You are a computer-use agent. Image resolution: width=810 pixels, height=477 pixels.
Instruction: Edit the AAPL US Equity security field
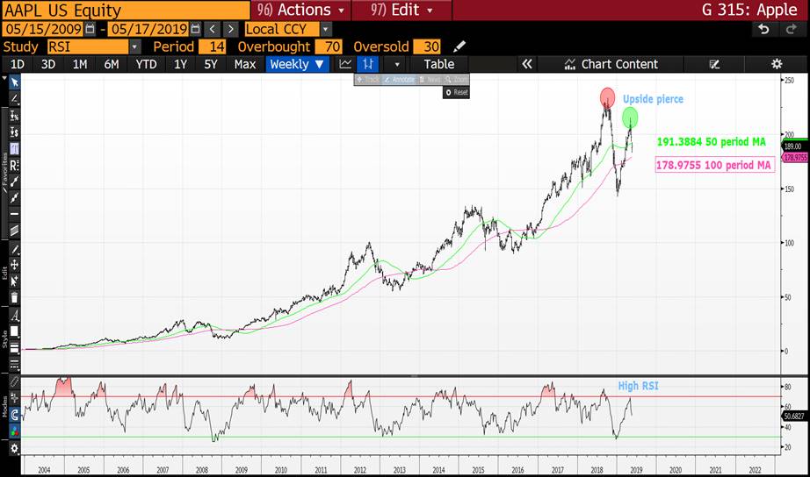(x=126, y=11)
